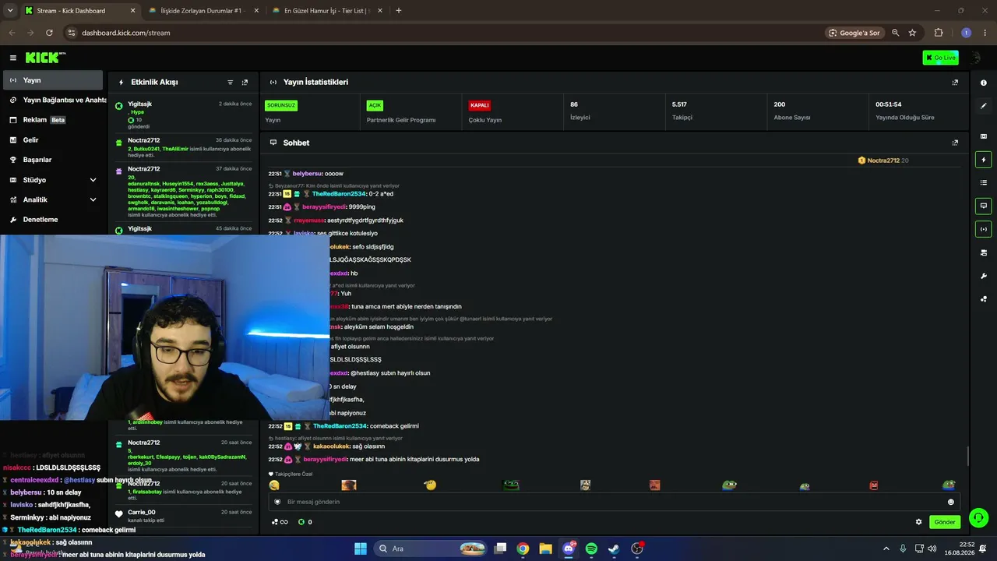The height and width of the screenshot is (561, 997).
Task: Open TheRedBaron2534's comeback gelirmi message username
Action: (340, 426)
